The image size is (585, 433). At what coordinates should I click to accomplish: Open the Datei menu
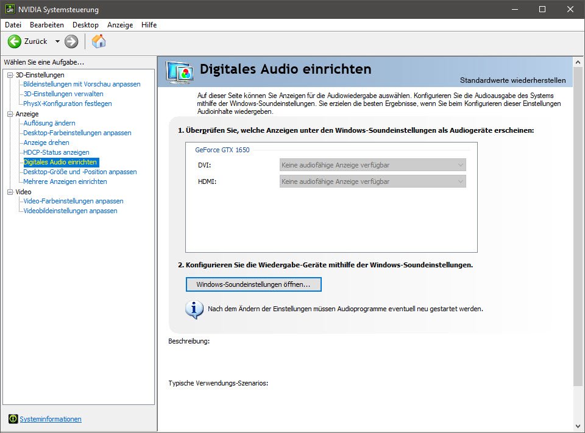pyautogui.click(x=13, y=25)
